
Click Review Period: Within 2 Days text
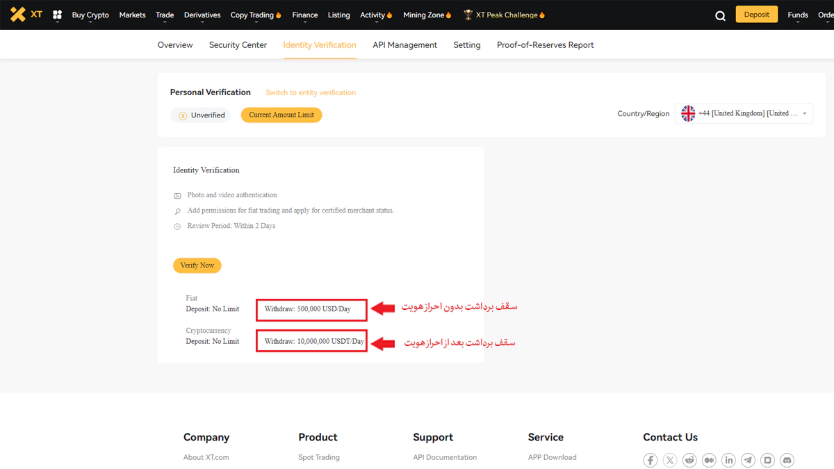[231, 226]
